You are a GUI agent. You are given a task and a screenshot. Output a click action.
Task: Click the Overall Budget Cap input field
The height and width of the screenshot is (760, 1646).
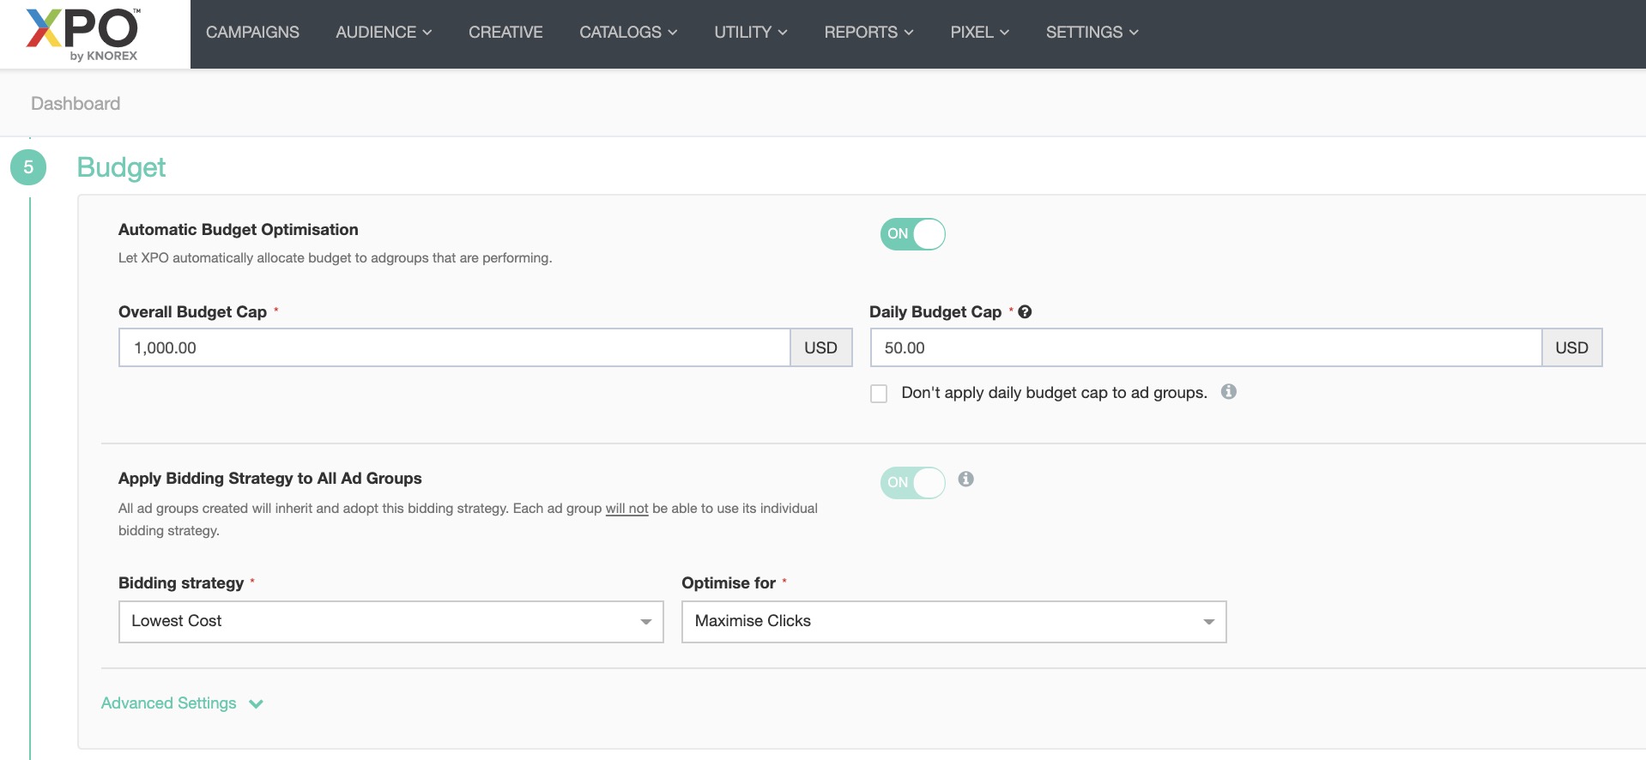coord(454,348)
